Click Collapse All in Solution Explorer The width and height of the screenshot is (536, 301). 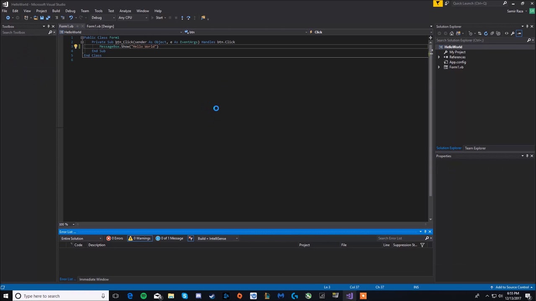point(492,33)
